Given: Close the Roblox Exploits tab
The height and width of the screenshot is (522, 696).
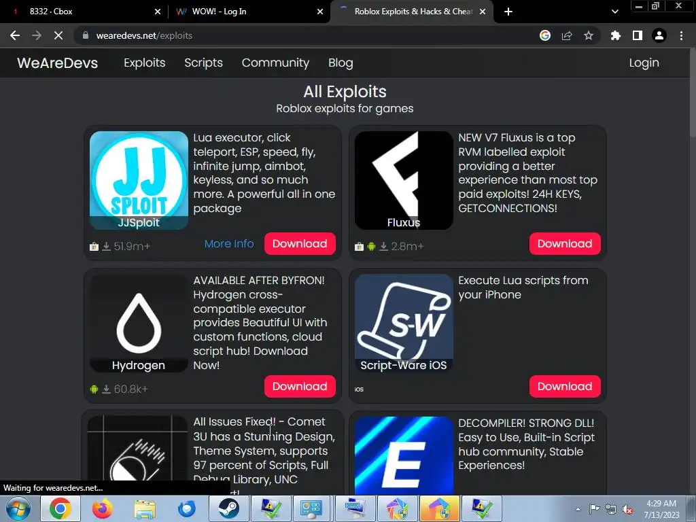Looking at the screenshot, I should click(483, 12).
